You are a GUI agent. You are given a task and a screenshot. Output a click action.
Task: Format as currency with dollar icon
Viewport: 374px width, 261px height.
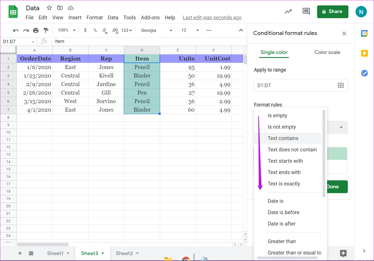pos(85,30)
